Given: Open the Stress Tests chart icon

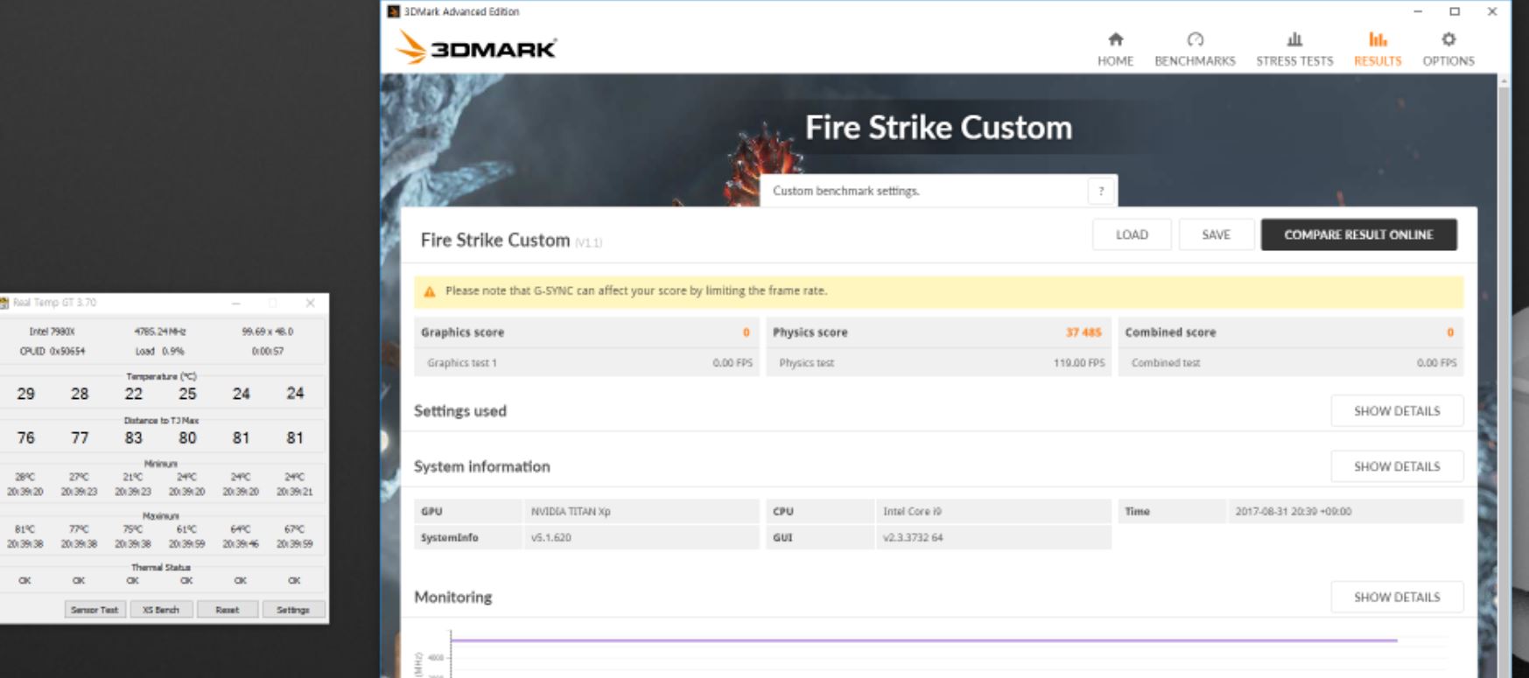Looking at the screenshot, I should pos(1294,39).
